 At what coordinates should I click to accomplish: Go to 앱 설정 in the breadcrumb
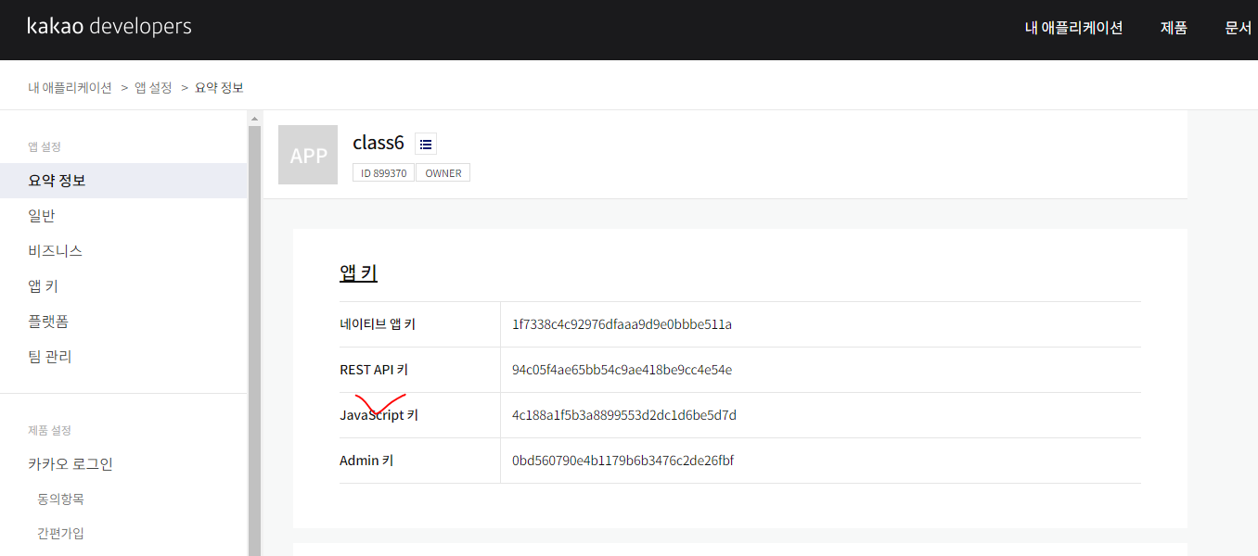click(153, 87)
